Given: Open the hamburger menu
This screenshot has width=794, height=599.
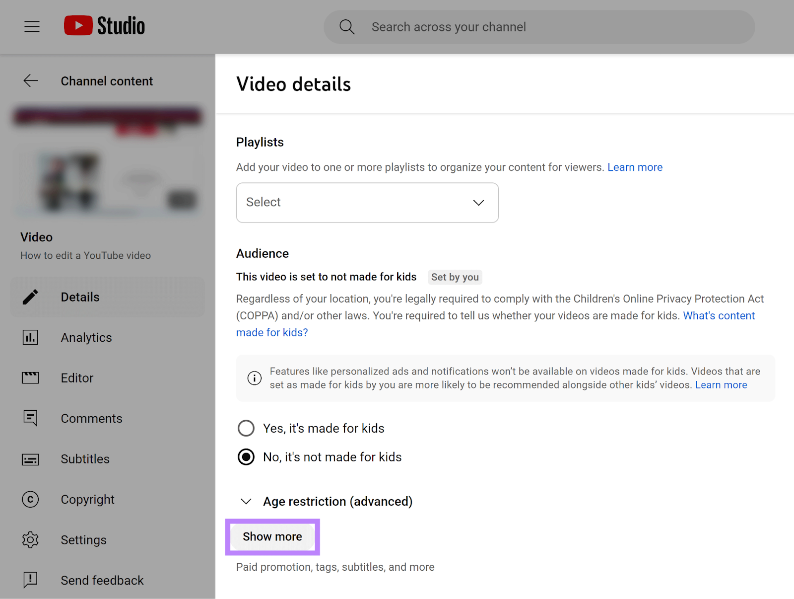Looking at the screenshot, I should pos(32,26).
